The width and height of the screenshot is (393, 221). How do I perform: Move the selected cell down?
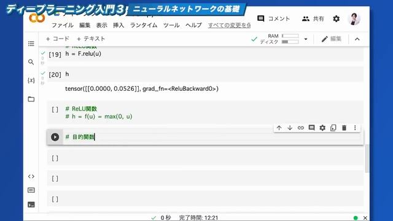click(x=290, y=128)
